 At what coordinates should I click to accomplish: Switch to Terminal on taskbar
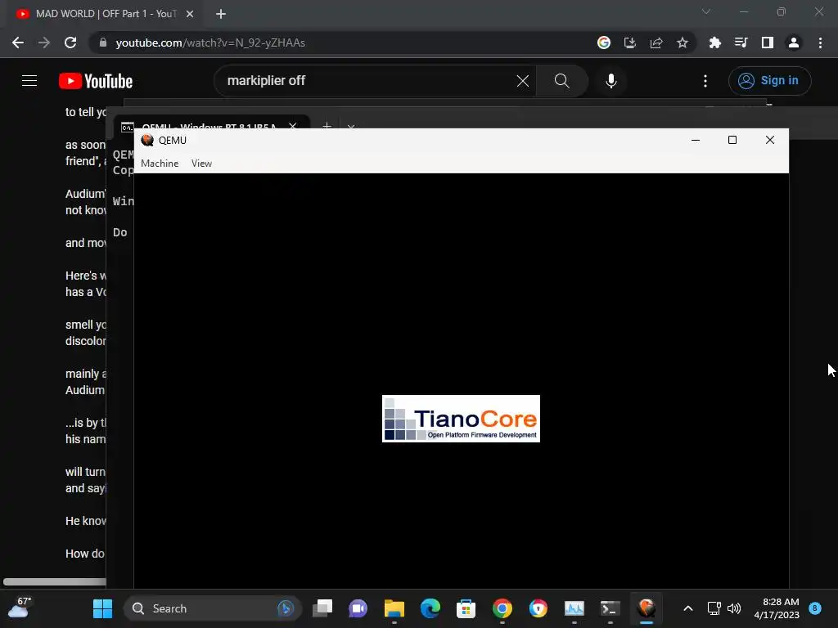pos(610,608)
